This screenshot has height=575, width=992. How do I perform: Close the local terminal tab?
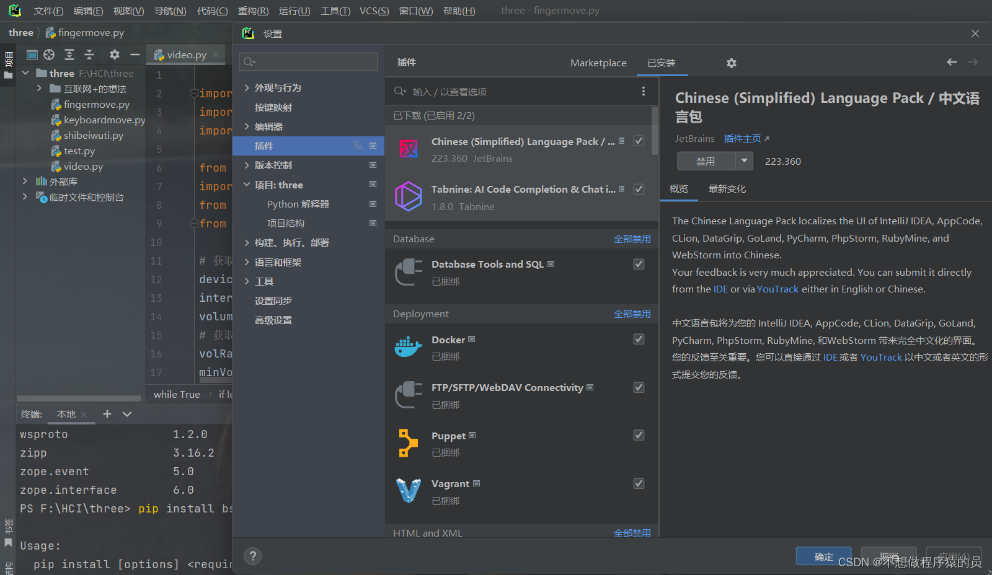coord(84,415)
